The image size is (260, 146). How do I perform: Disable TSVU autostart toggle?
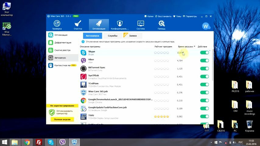(205, 116)
